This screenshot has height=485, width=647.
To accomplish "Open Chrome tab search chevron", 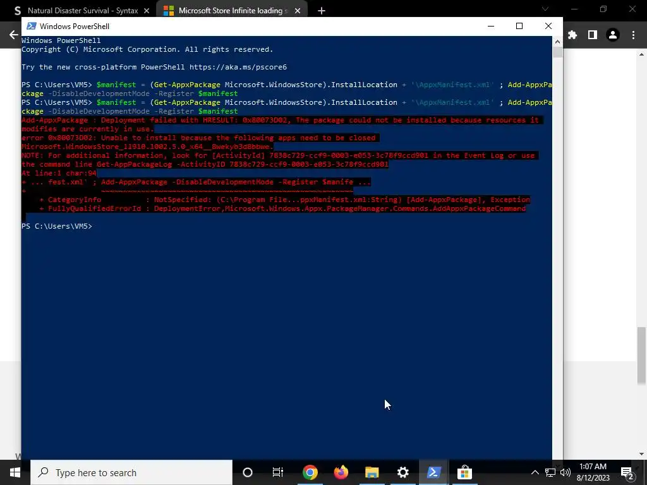I will (x=545, y=9).
